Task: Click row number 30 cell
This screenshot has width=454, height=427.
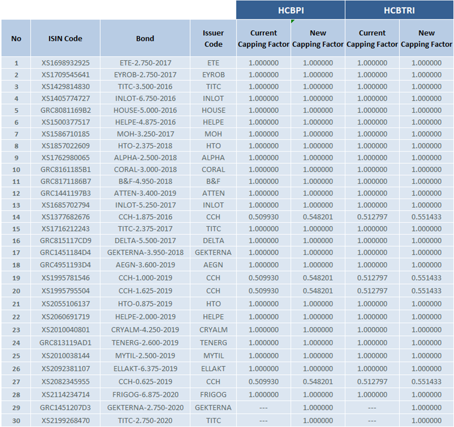Action: click(16, 420)
